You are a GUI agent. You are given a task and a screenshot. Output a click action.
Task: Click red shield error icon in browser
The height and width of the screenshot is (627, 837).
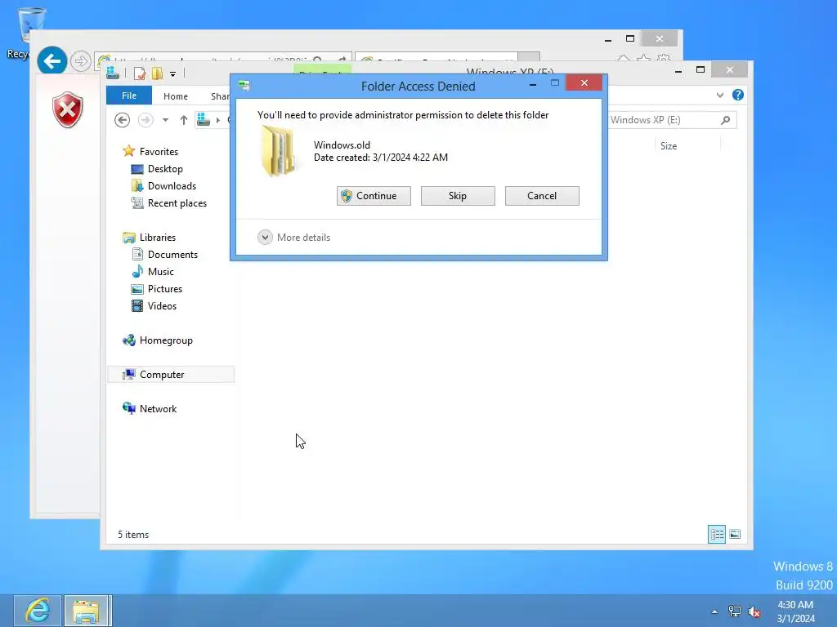(x=68, y=110)
